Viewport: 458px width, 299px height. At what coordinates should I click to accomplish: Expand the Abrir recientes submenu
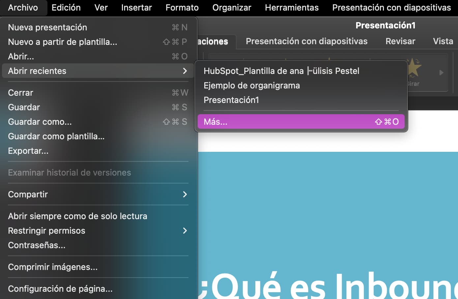(37, 71)
